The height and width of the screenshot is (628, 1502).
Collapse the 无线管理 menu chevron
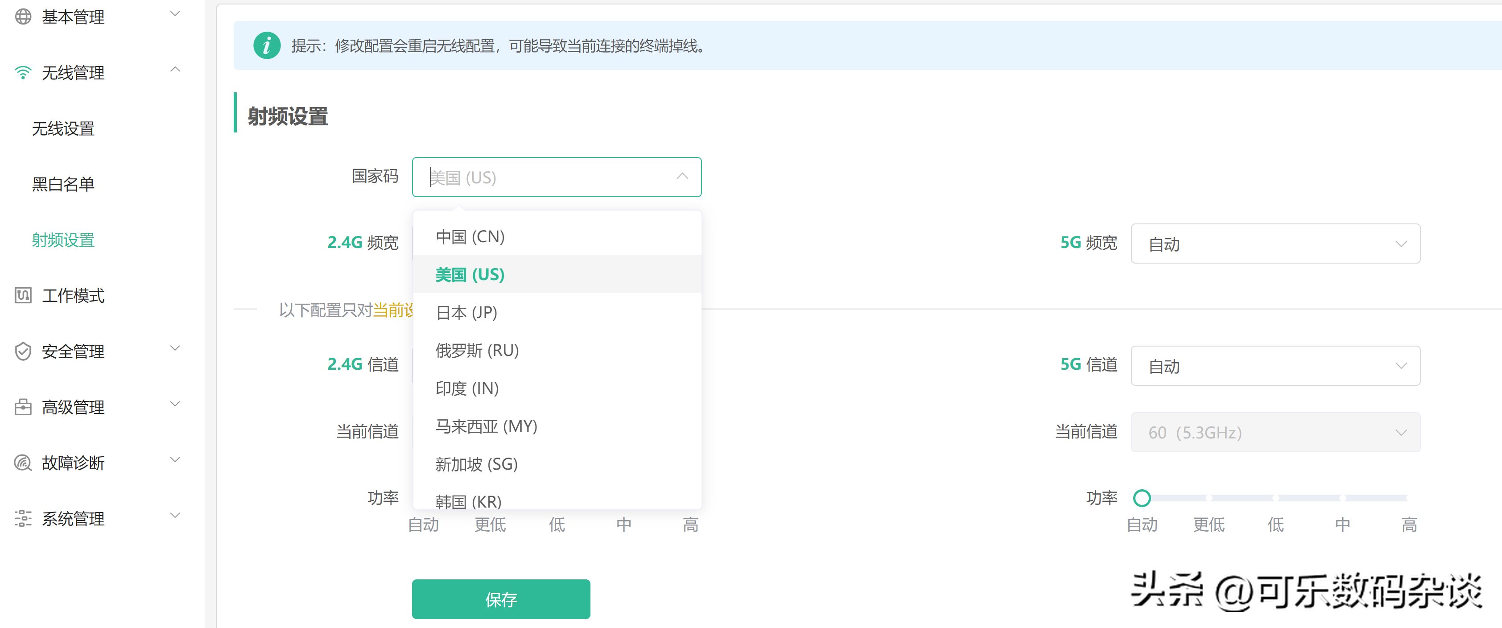[x=175, y=70]
